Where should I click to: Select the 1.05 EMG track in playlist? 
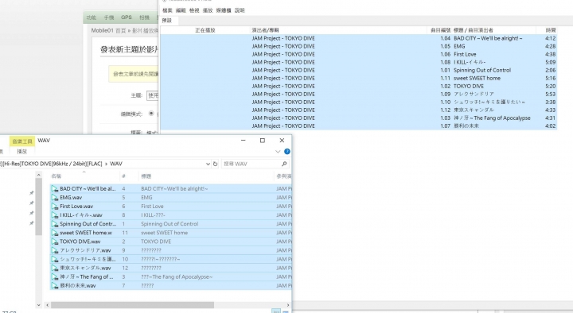coord(358,46)
